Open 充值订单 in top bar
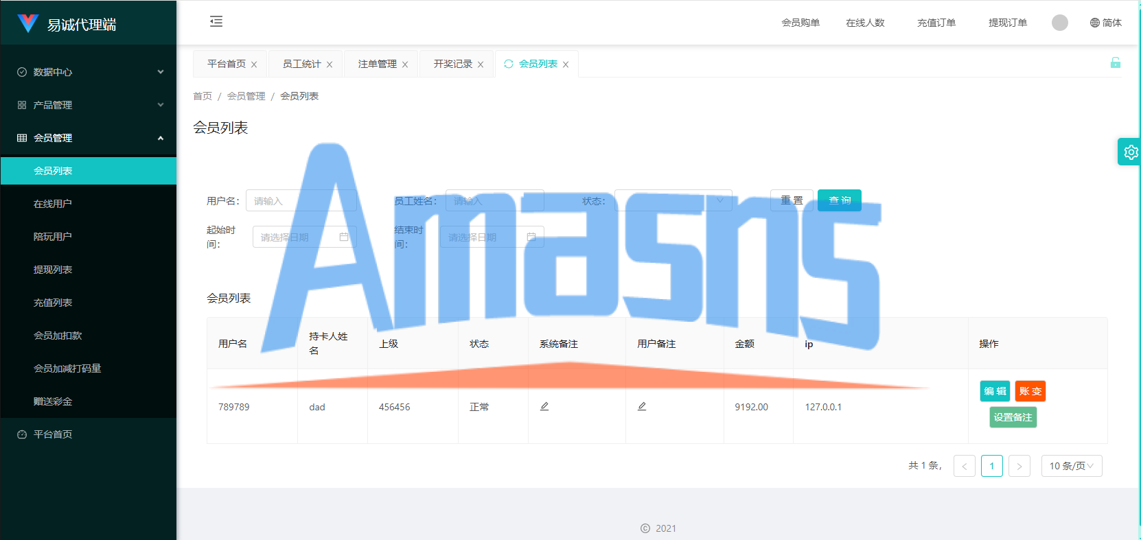The height and width of the screenshot is (540, 1141). click(x=936, y=23)
